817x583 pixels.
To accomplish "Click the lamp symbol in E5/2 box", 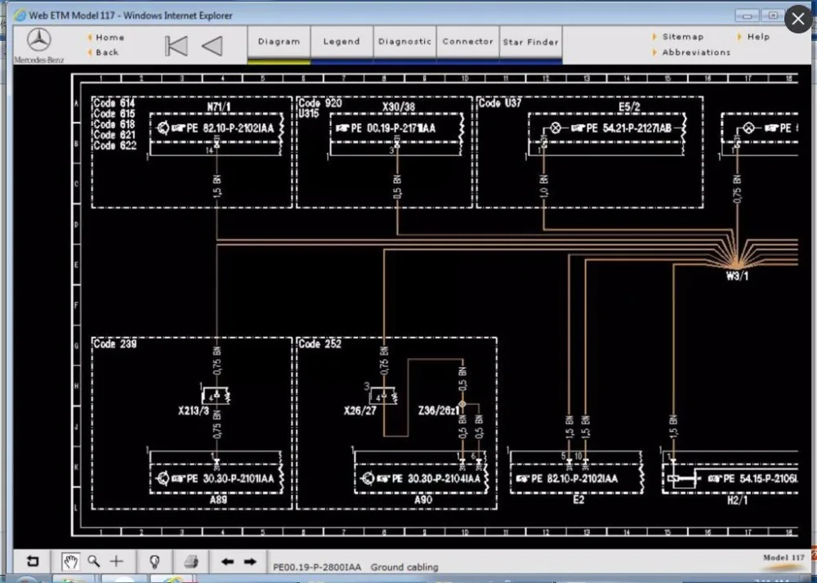I will tap(556, 128).
